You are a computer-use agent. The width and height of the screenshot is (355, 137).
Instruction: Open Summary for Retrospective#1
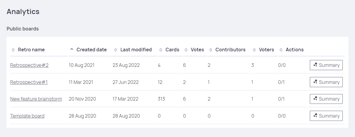(326, 82)
